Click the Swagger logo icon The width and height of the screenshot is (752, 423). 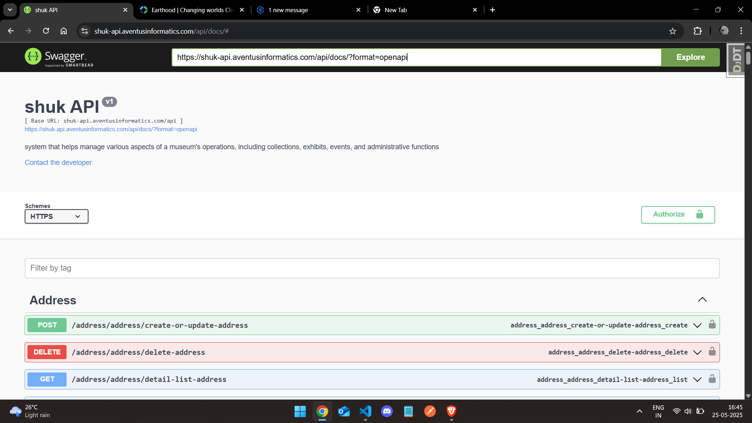click(33, 56)
